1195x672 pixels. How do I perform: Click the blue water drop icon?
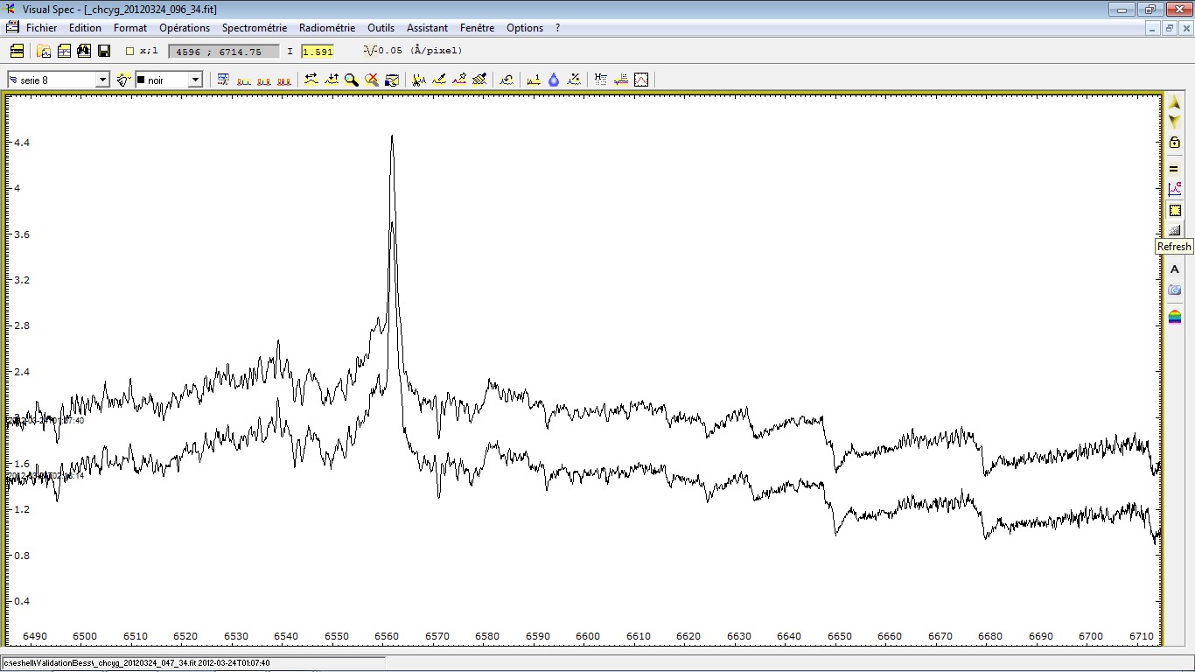point(554,80)
